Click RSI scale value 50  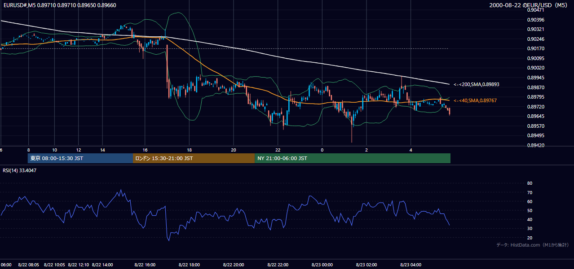[530, 210]
